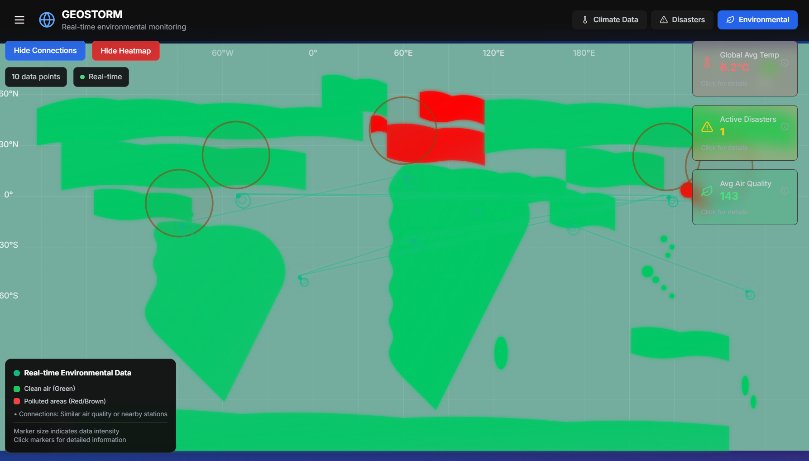Click the 30°N latitude label
Image resolution: width=809 pixels, height=461 pixels.
pyautogui.click(x=9, y=144)
